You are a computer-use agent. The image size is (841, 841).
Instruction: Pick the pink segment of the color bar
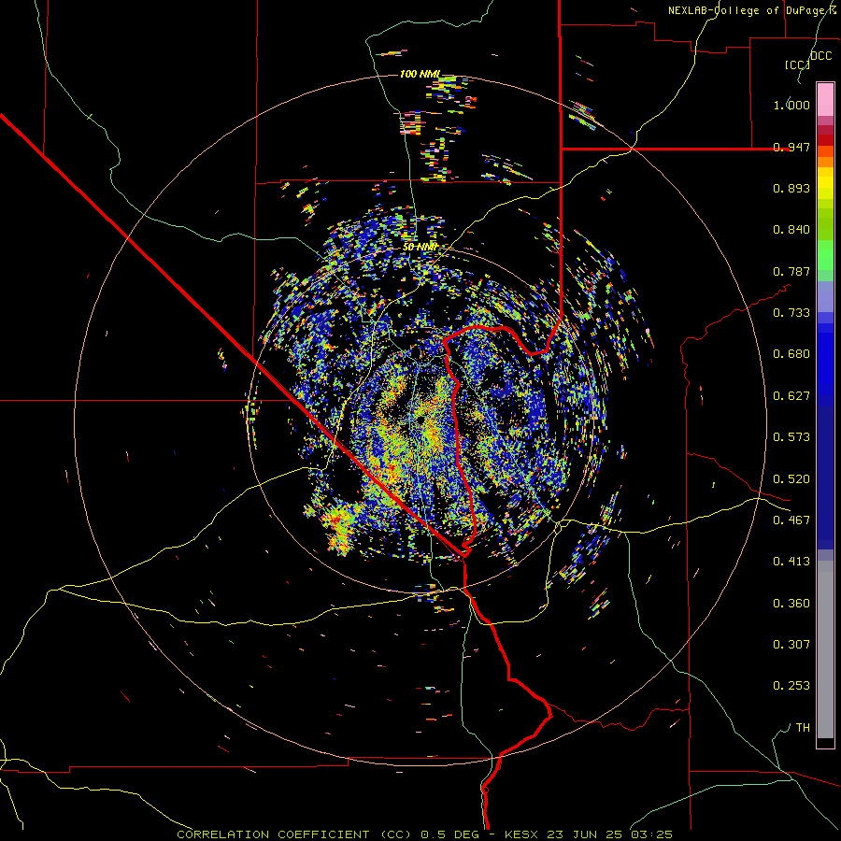point(825,99)
